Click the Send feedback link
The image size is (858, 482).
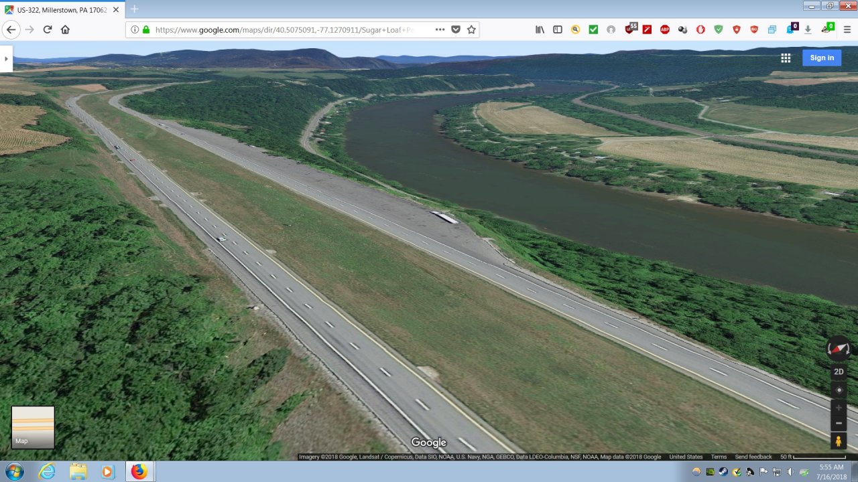tap(753, 457)
